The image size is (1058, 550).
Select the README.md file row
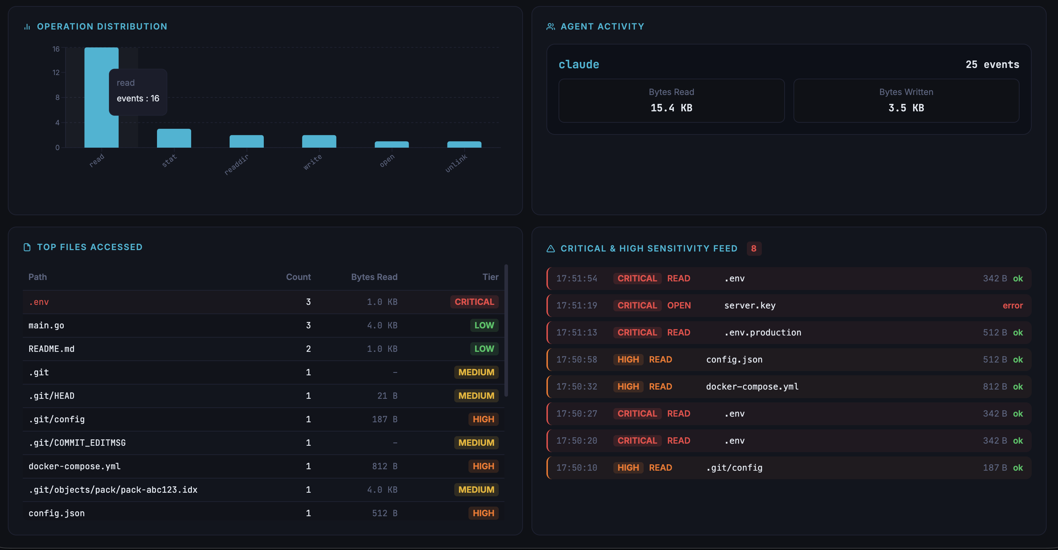click(264, 349)
